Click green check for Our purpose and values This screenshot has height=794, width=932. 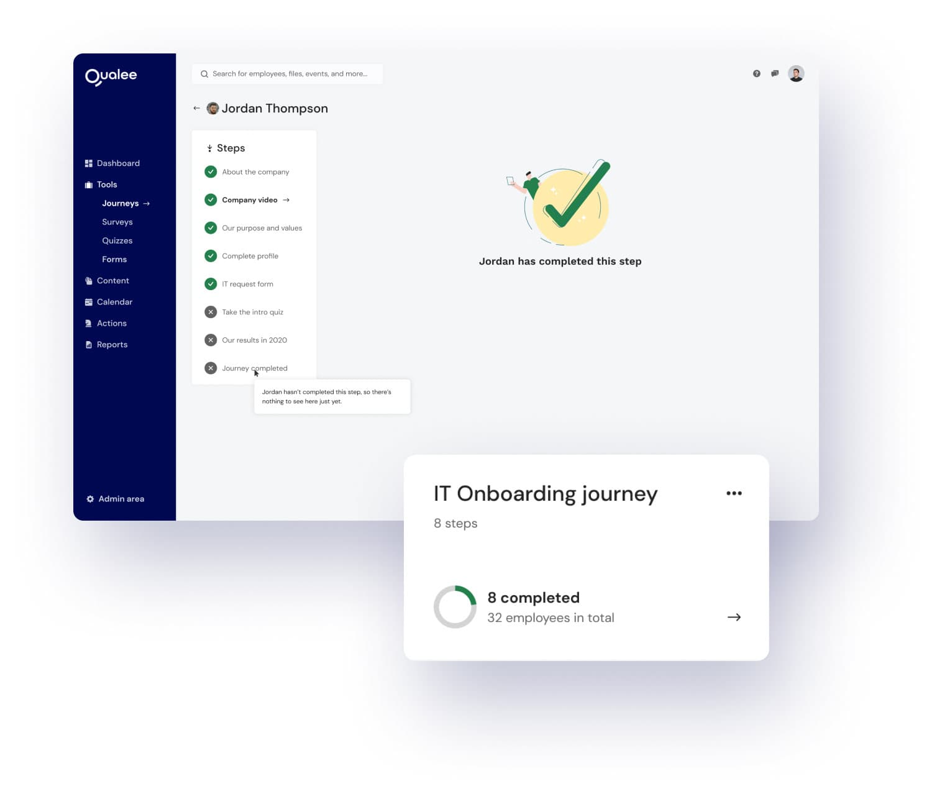pos(211,228)
